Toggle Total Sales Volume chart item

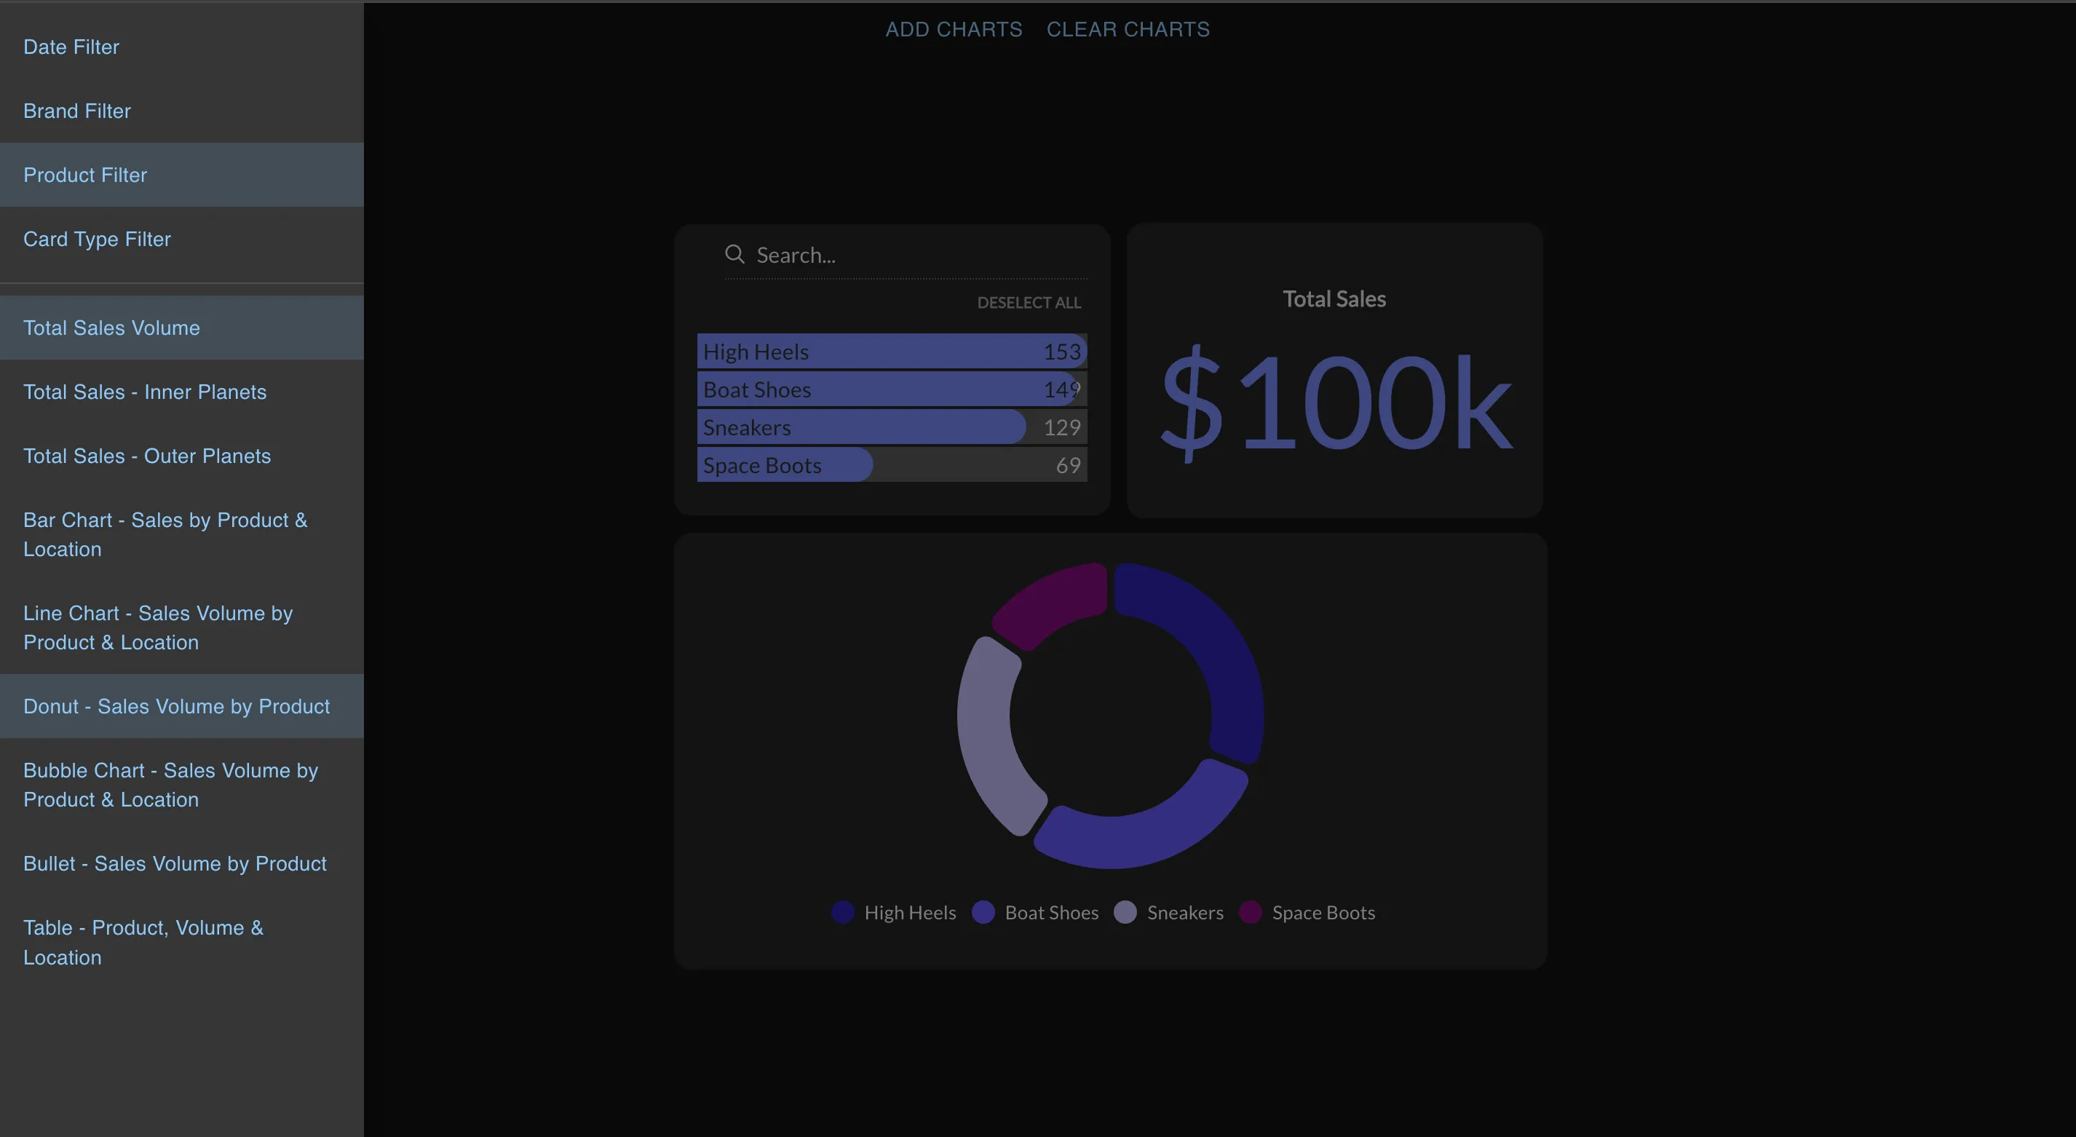[x=181, y=328]
